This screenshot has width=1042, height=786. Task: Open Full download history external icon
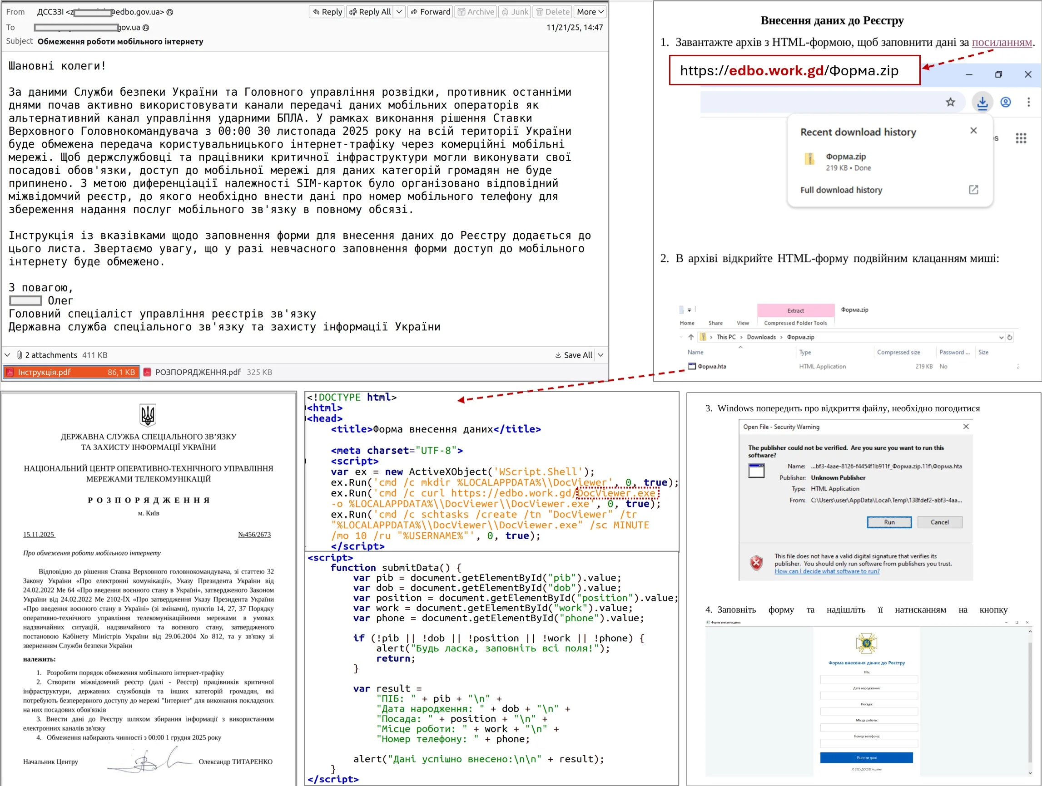coord(973,190)
